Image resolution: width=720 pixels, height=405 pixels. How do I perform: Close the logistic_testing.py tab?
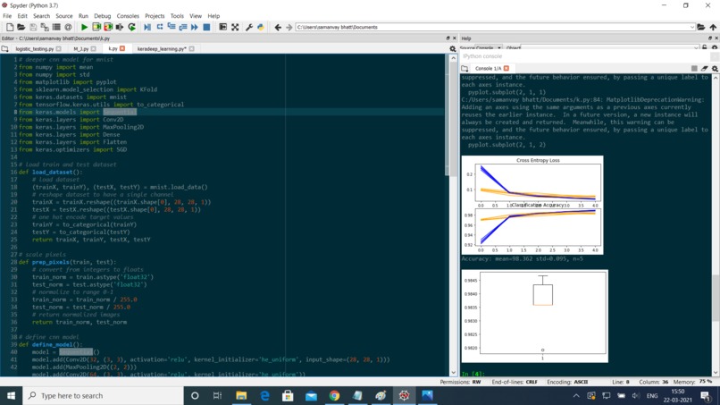(x=58, y=49)
